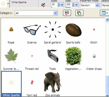The width and height of the screenshot is (109, 97).
Task: Open the thumbnail view options button
Action: 104,13
